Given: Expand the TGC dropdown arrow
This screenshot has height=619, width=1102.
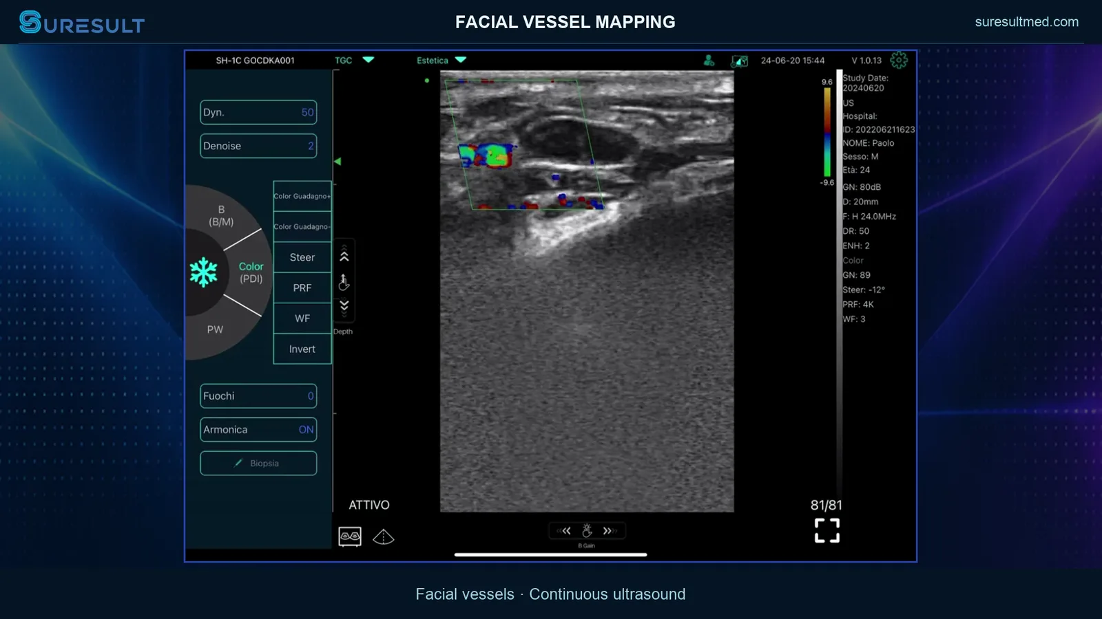Looking at the screenshot, I should 368,60.
